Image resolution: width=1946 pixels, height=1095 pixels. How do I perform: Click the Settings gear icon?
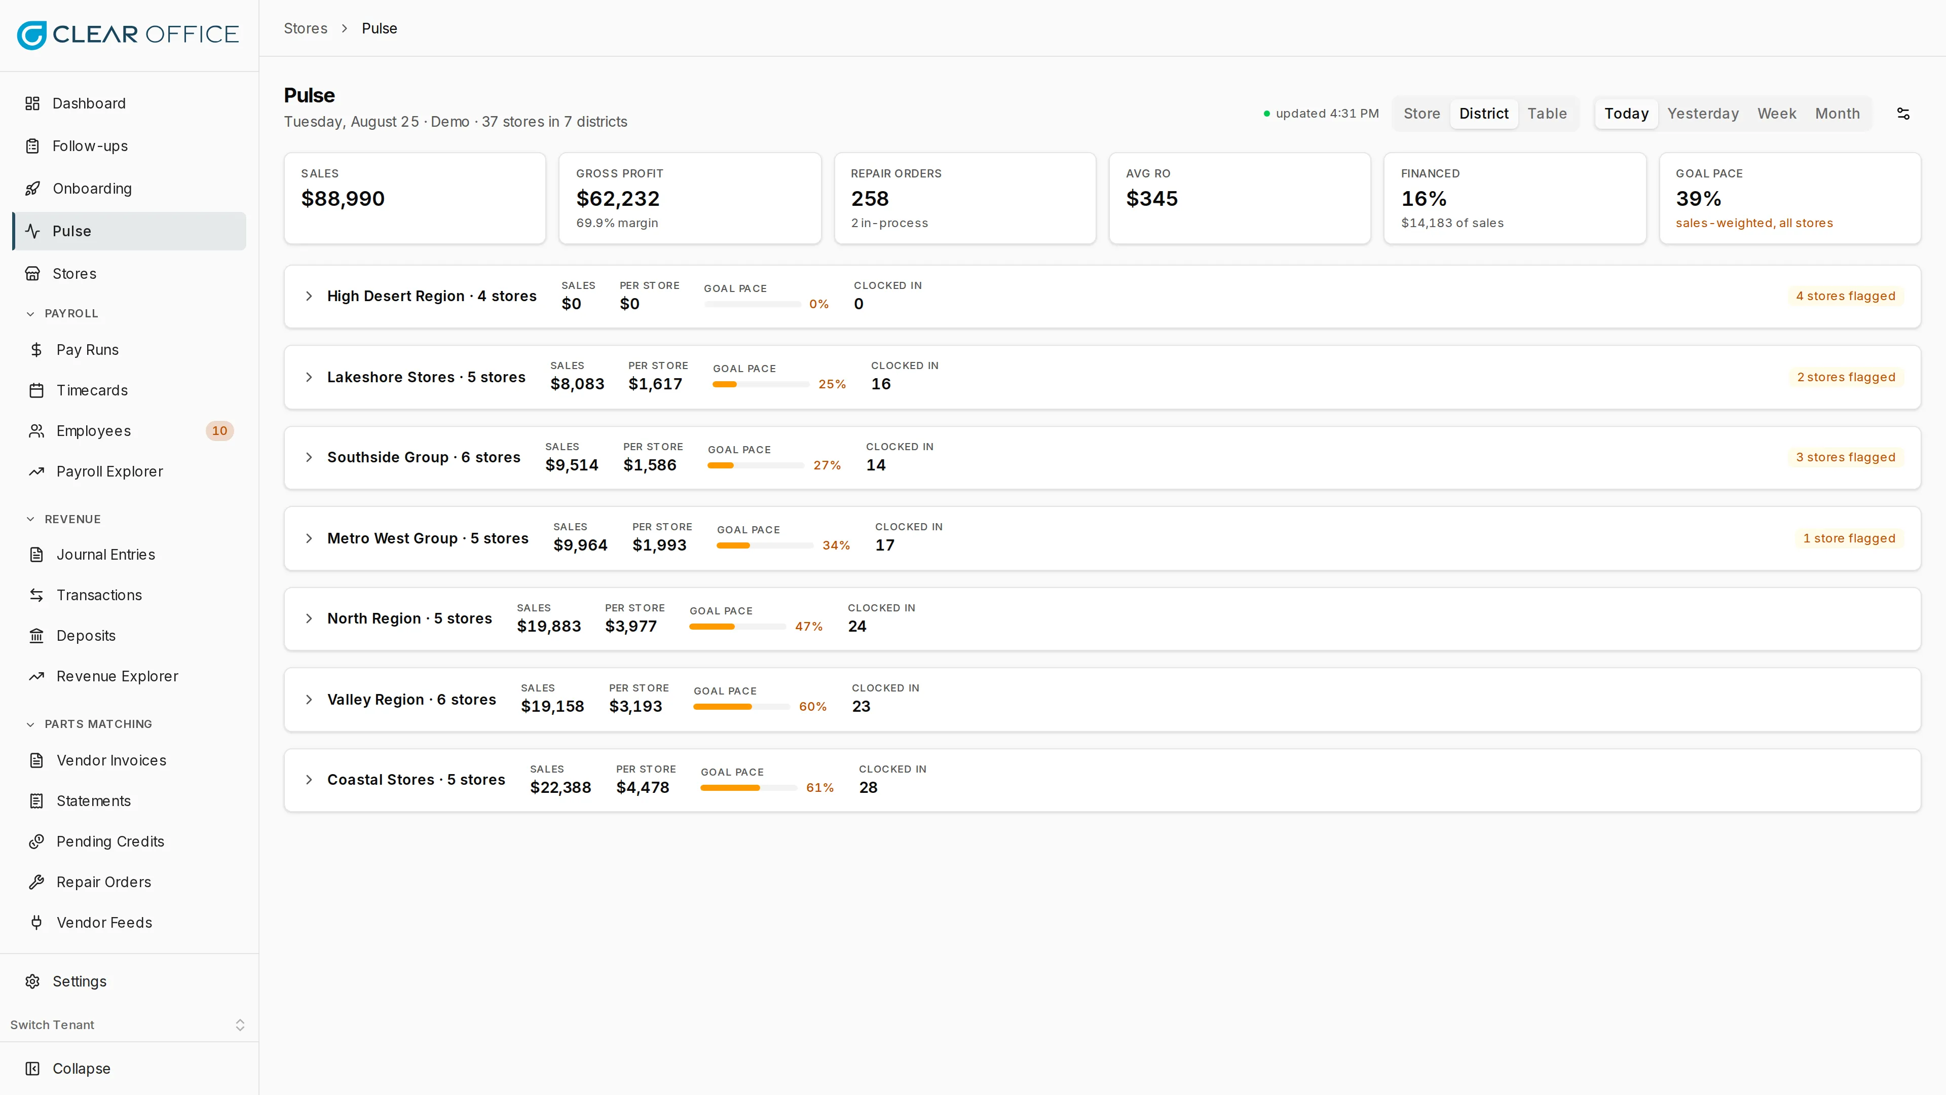[32, 981]
